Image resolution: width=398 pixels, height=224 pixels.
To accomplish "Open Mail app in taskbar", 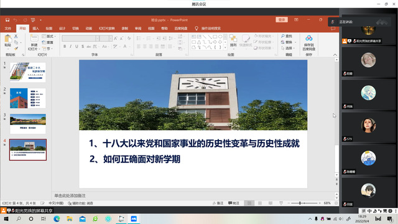I will (x=83, y=218).
